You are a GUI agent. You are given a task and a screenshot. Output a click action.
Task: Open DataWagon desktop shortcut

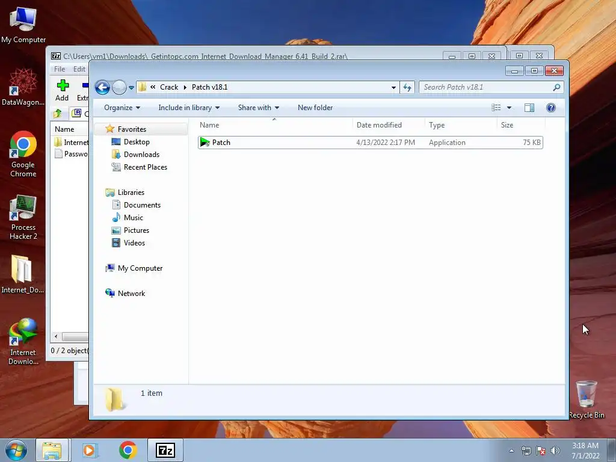23,87
